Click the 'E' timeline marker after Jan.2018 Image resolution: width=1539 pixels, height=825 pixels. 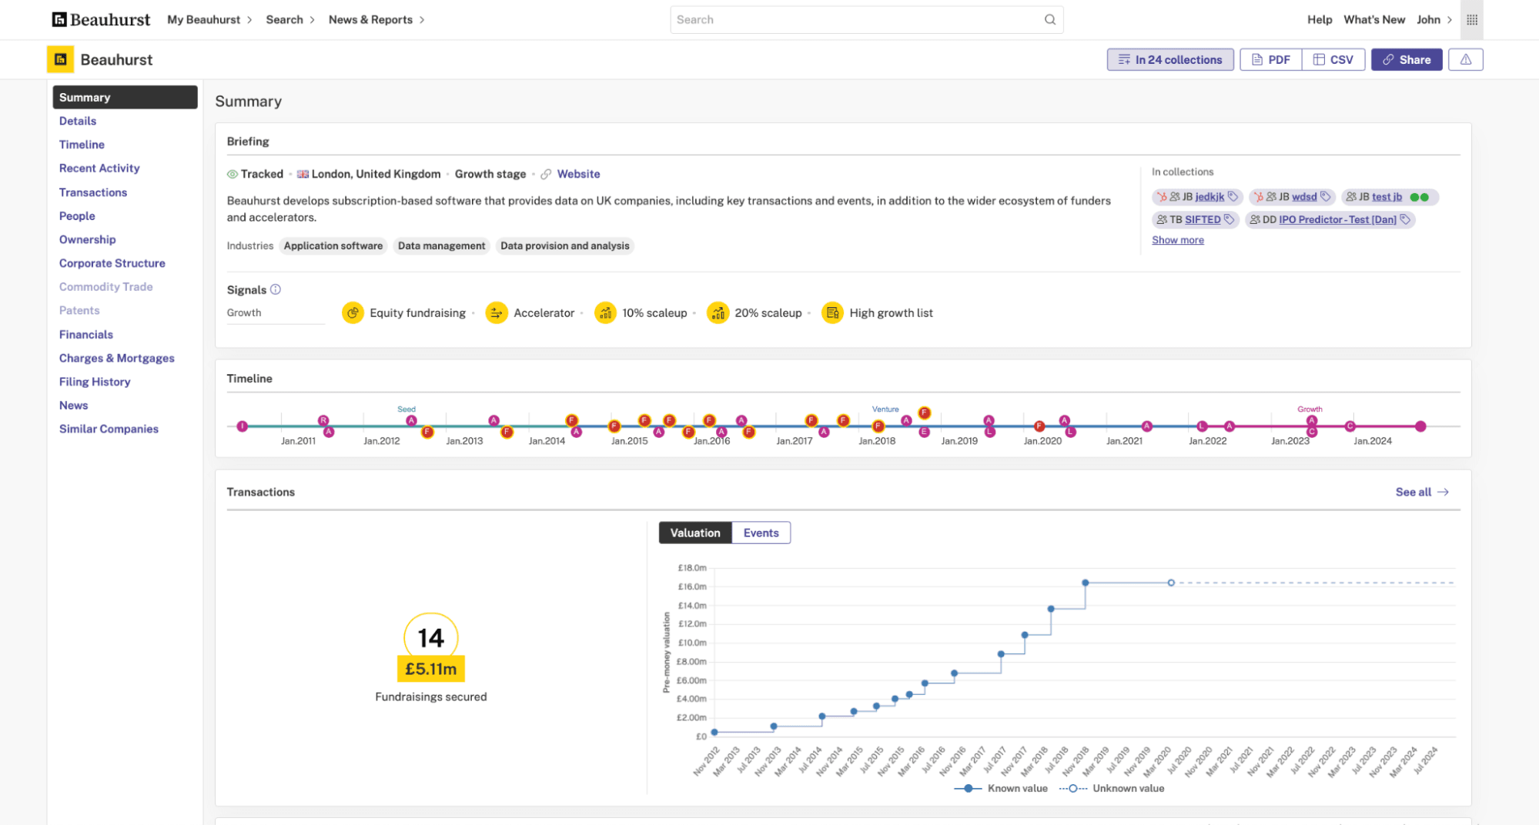click(x=924, y=432)
